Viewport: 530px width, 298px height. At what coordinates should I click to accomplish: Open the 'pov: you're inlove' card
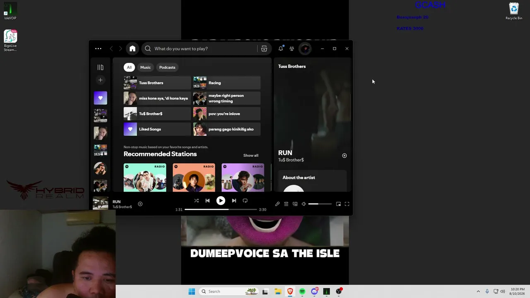coord(227,114)
